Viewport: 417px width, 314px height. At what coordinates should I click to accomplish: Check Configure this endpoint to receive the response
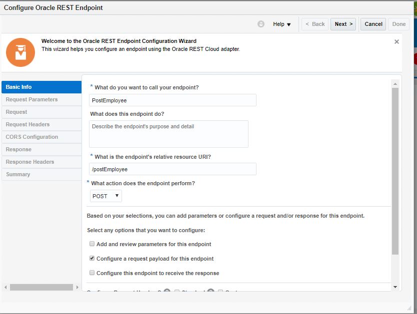tap(92, 273)
